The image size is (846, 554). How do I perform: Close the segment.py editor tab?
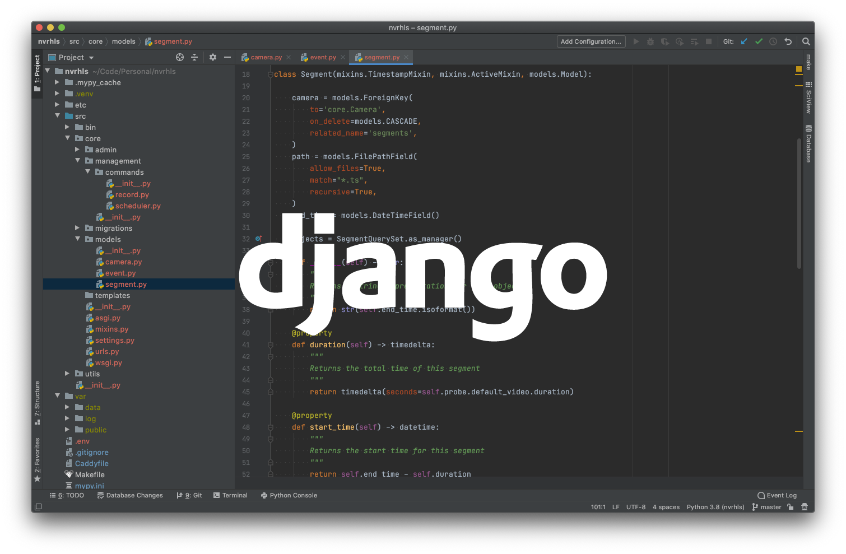point(406,57)
